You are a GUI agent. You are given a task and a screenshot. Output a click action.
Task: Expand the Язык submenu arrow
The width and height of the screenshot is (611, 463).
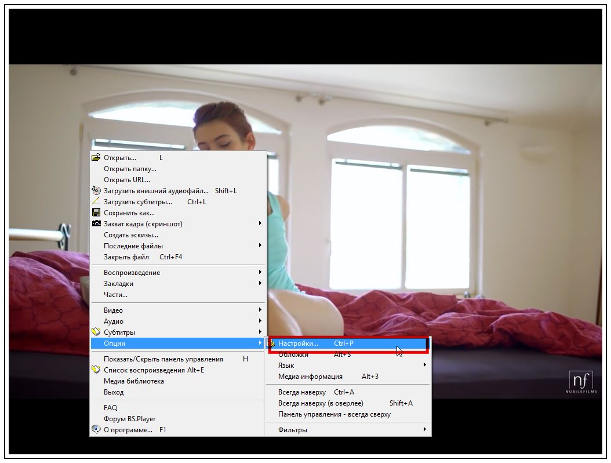[x=425, y=365]
